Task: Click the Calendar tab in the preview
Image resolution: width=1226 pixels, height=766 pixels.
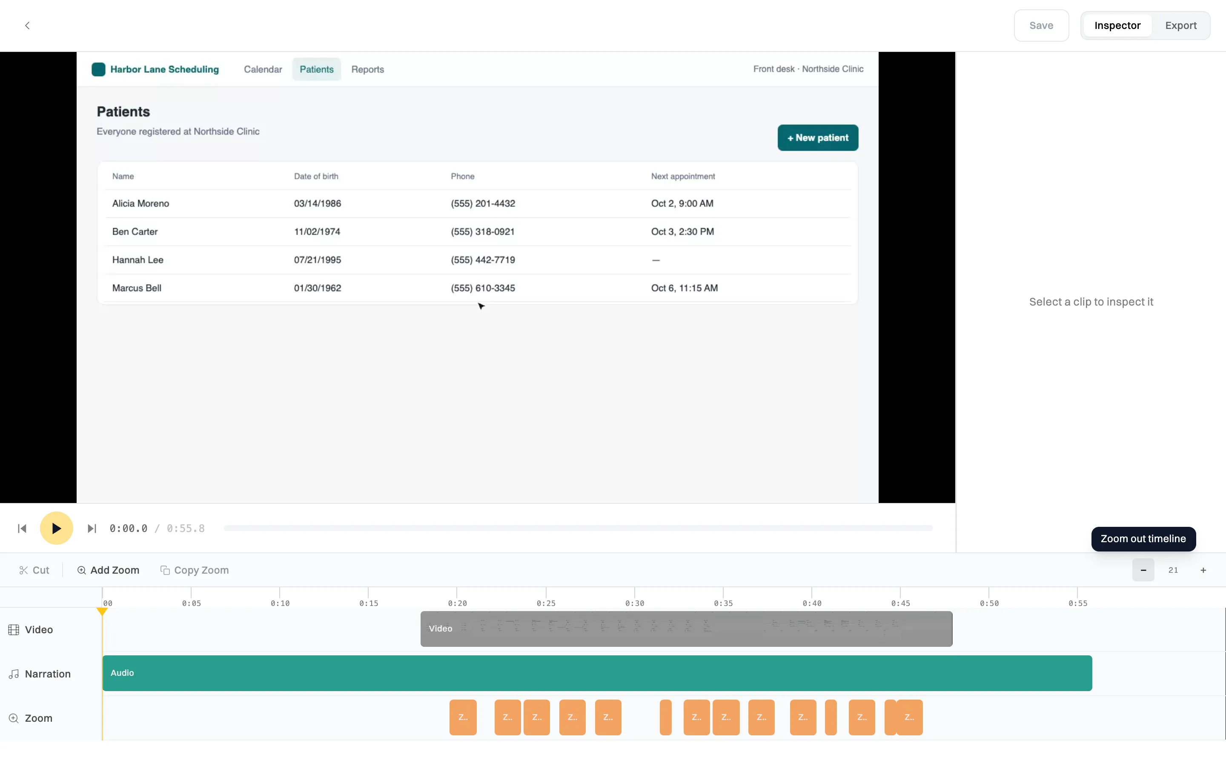Action: (x=262, y=69)
